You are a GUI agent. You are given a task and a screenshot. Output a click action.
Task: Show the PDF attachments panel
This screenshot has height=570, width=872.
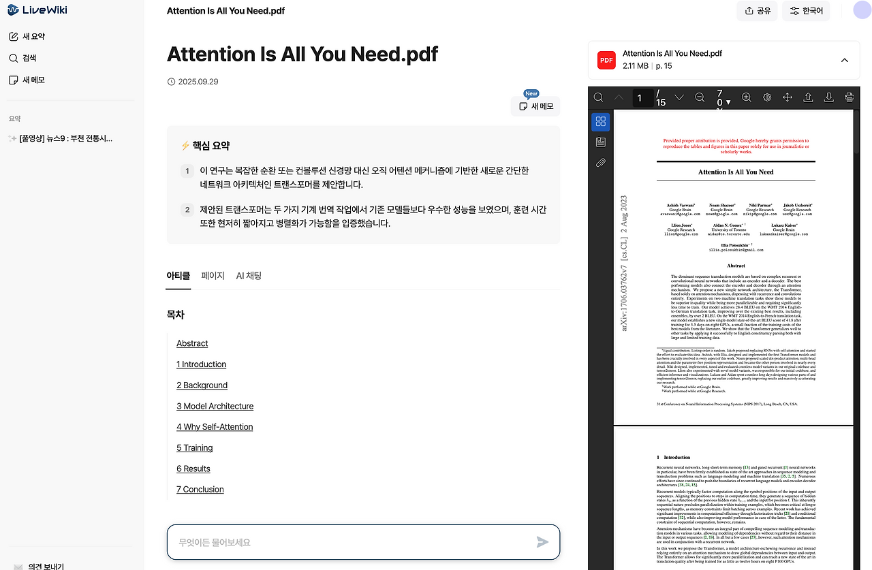(601, 163)
